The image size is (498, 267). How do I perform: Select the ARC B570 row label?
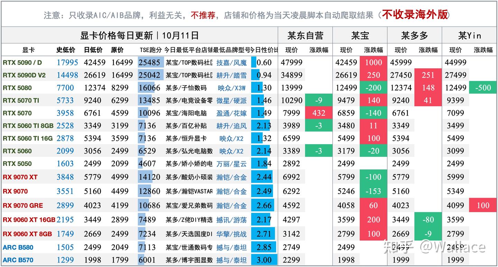point(18,260)
